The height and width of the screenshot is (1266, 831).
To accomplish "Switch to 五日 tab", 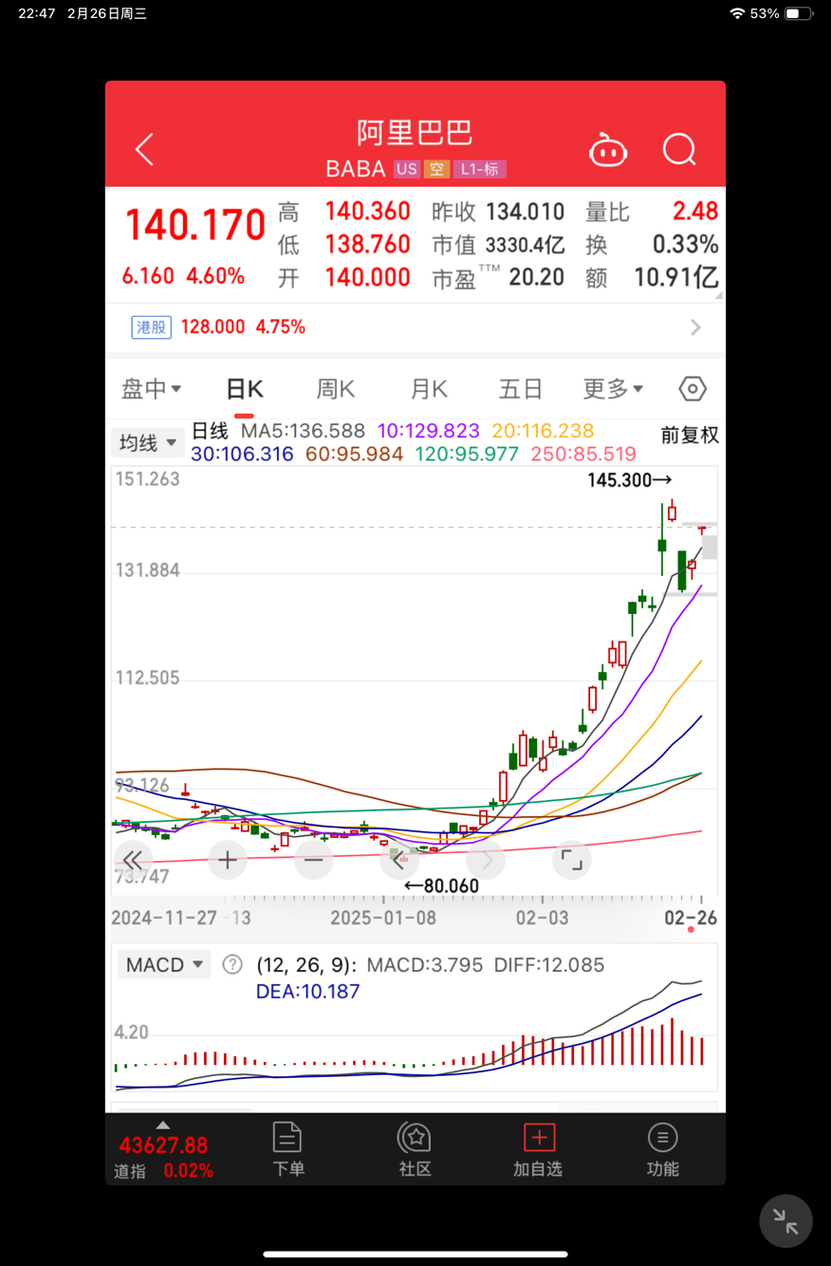I will pyautogui.click(x=520, y=389).
